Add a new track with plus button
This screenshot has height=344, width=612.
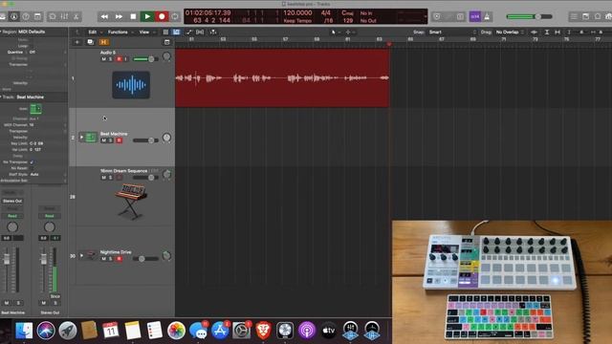(x=76, y=42)
